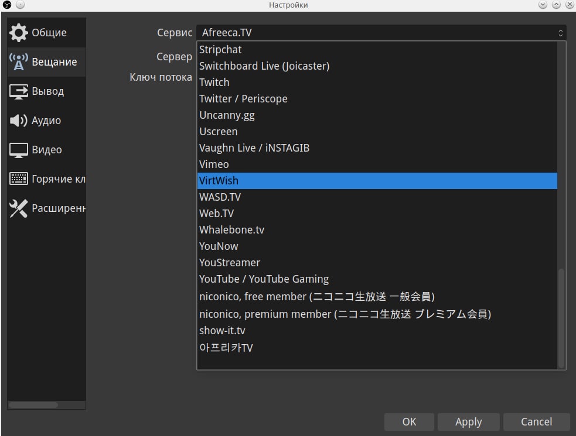
Task: Open the Расширенные settings page
Action: [47, 208]
